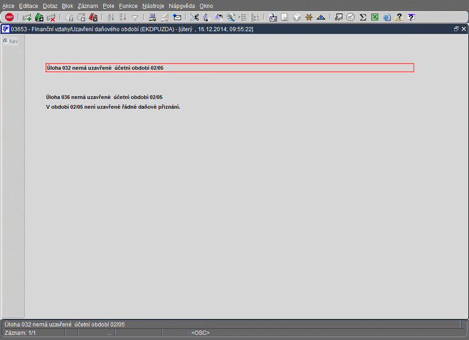Open the Akce menu
The width and height of the screenshot is (469, 340).
(x=8, y=6)
